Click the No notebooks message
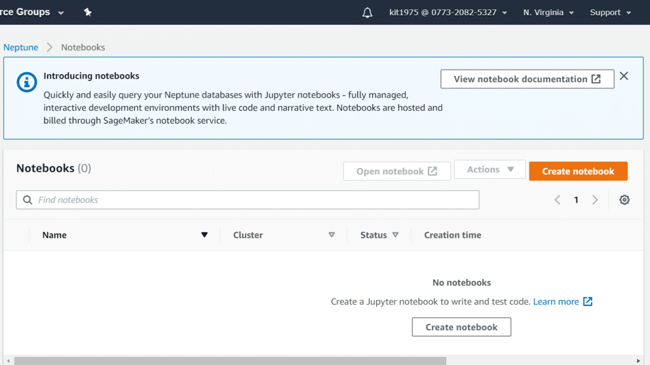 [461, 283]
